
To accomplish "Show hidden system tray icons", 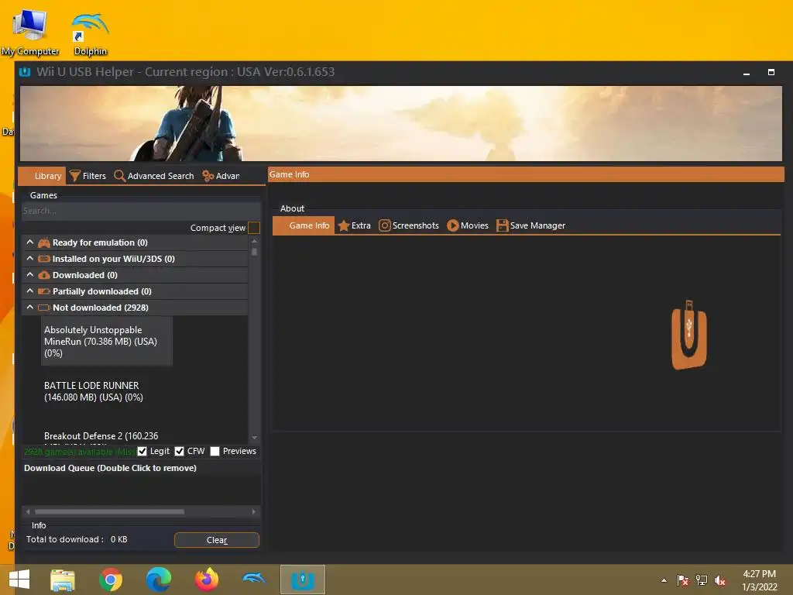I will pyautogui.click(x=664, y=580).
